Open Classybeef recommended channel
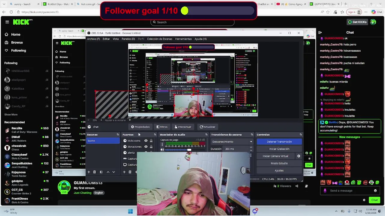The width and height of the screenshot is (385, 216). [26, 156]
